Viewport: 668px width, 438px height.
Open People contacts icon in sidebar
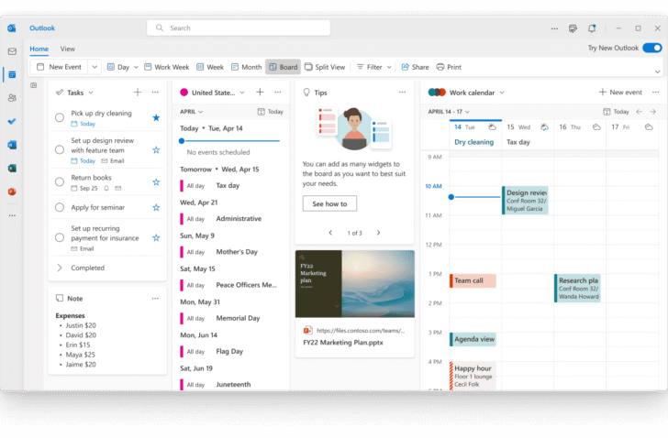point(12,98)
